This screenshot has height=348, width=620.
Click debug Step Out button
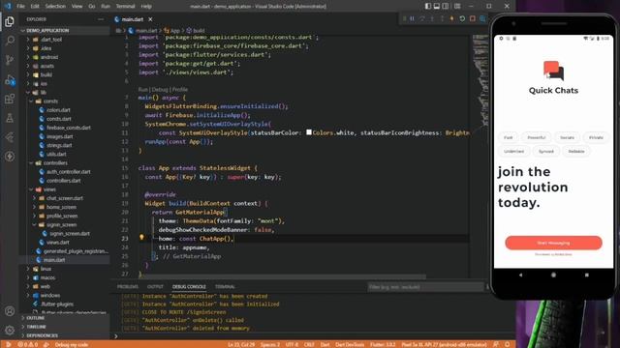tap(442, 18)
